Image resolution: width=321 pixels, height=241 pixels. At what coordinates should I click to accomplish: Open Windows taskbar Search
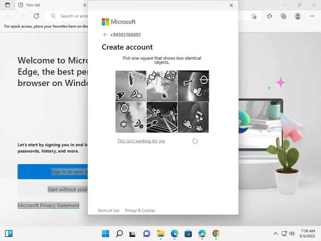[119, 233]
